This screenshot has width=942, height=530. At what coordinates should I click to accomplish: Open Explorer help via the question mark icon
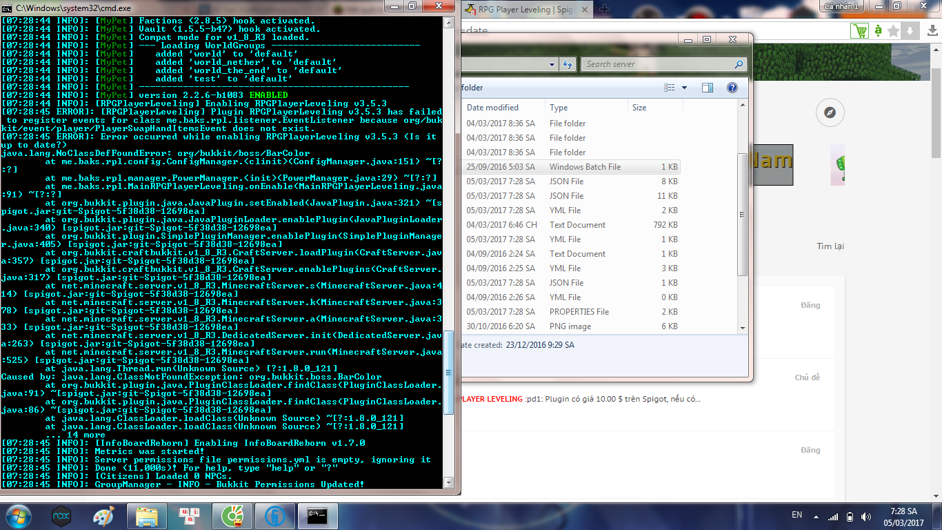[x=732, y=88]
